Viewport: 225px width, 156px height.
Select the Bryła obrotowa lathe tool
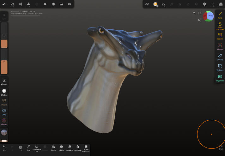(x=220, y=26)
